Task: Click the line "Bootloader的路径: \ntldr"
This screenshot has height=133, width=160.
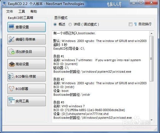Action: point(72,95)
